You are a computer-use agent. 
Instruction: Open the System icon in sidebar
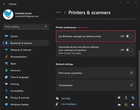6,36
